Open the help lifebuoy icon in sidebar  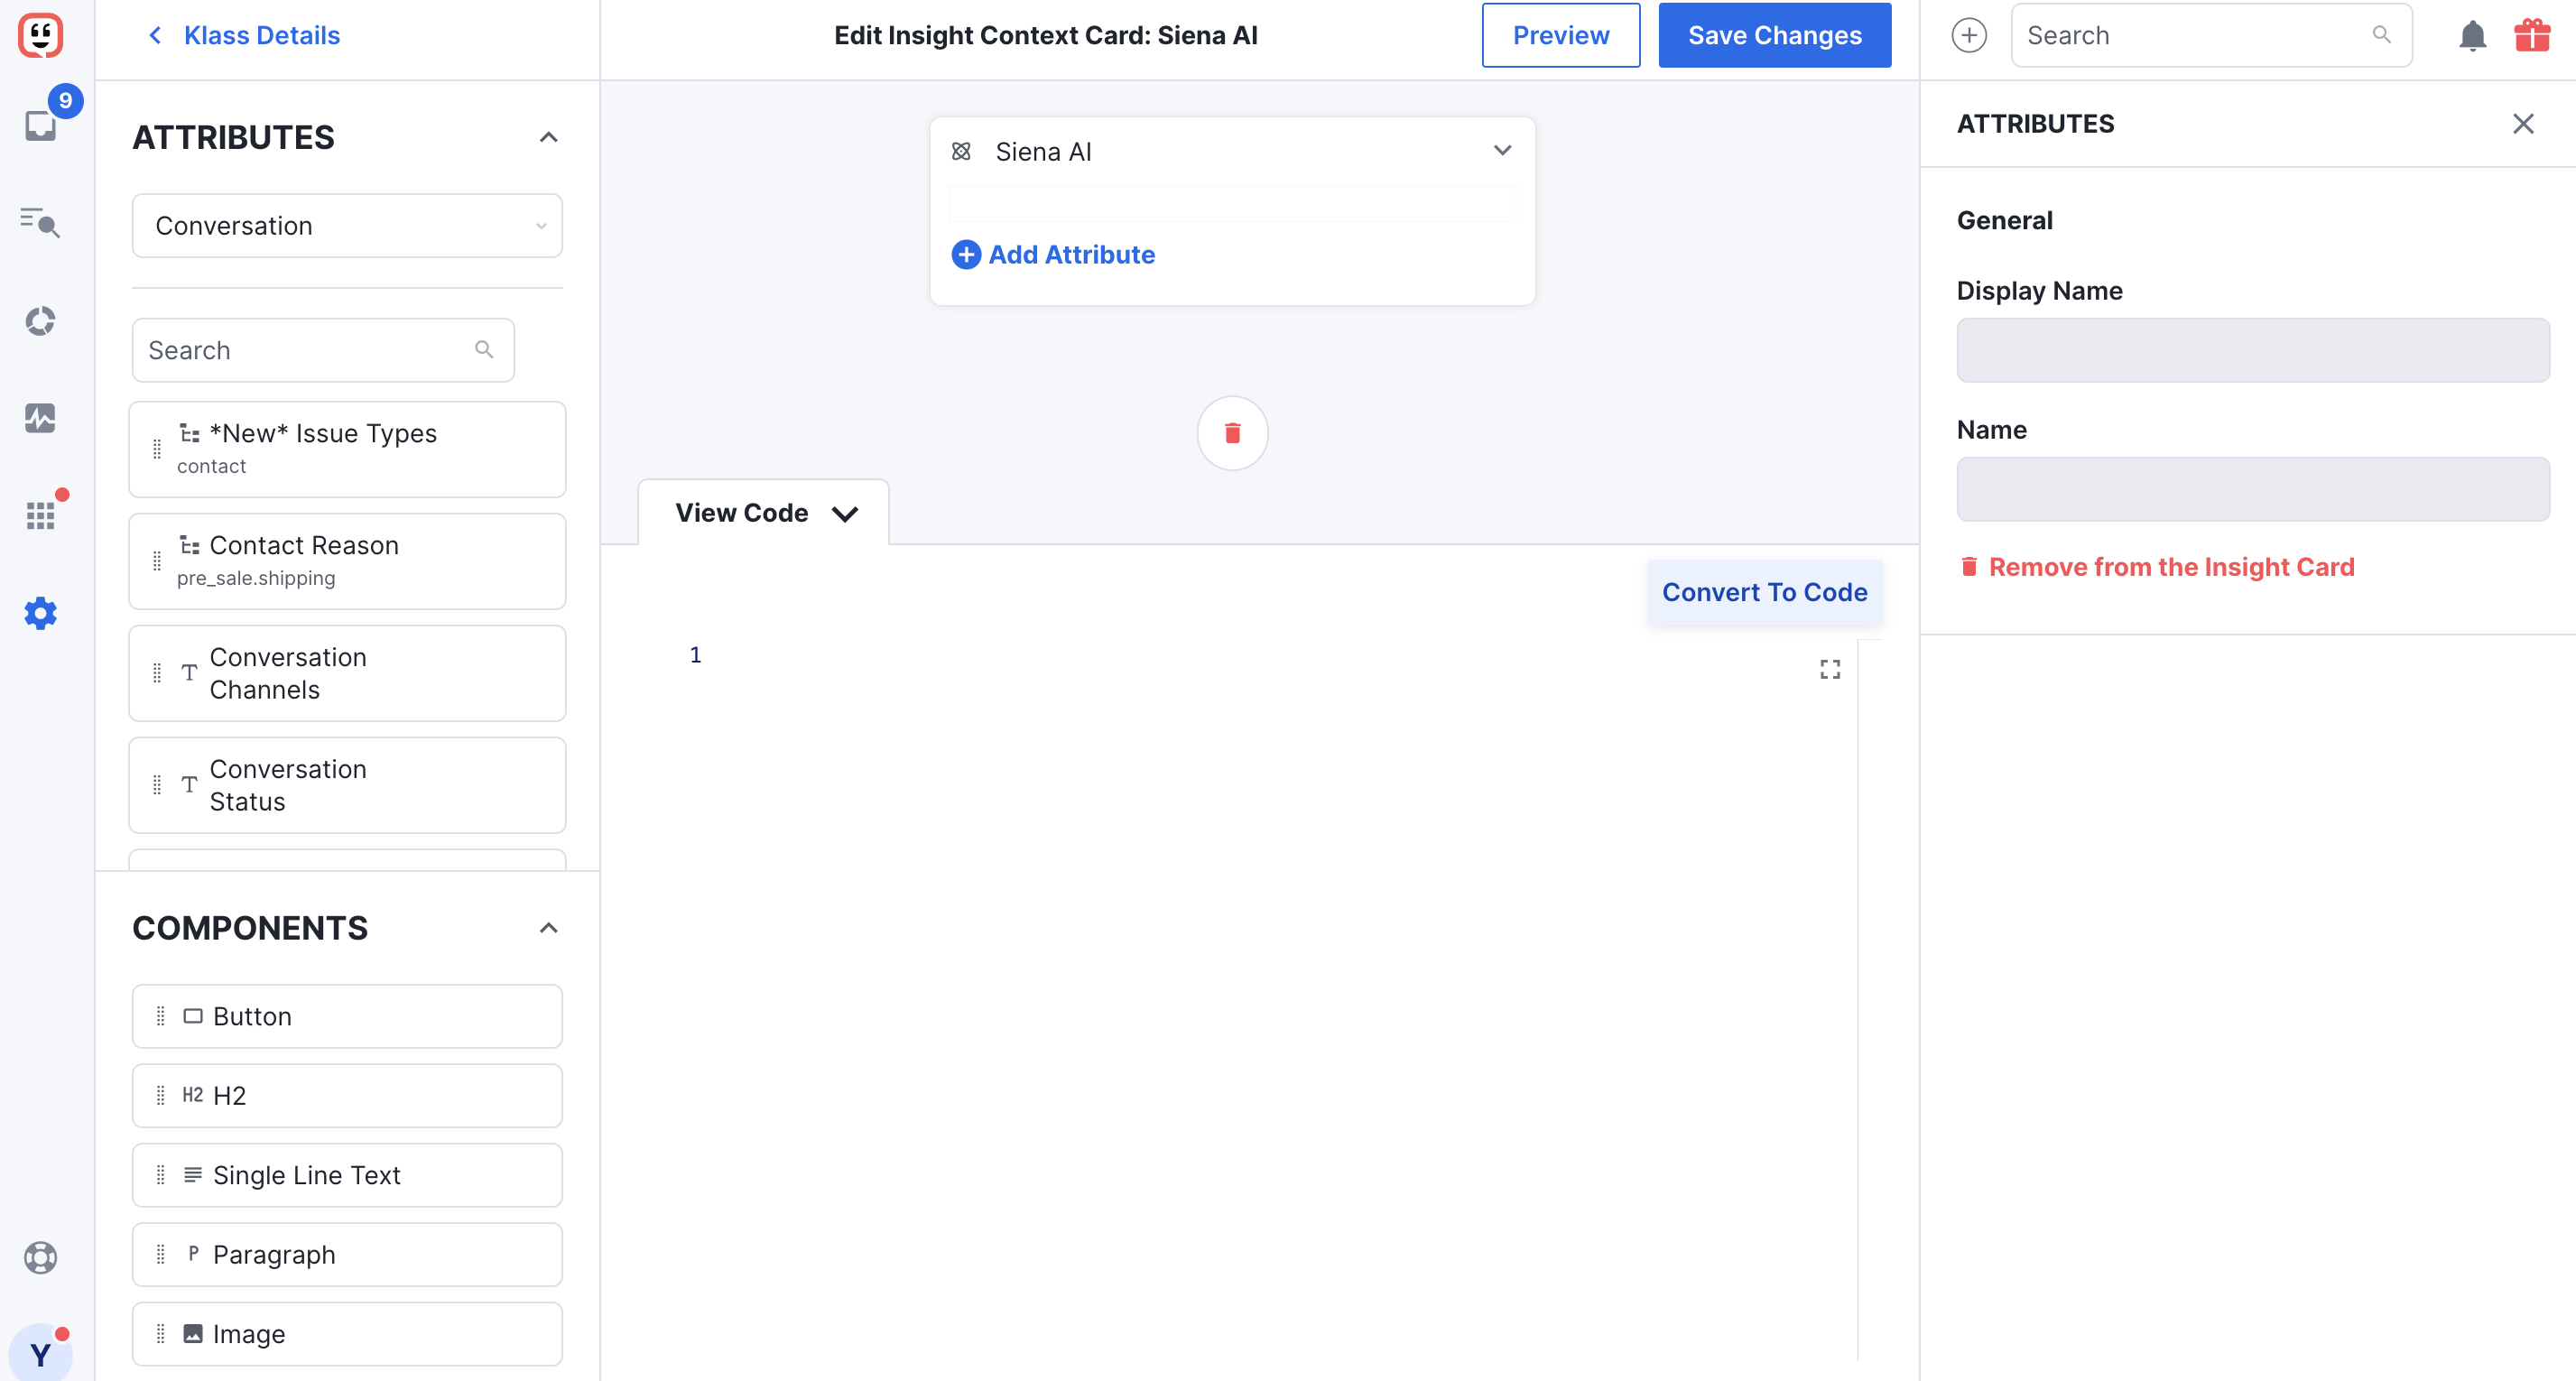(40, 1257)
